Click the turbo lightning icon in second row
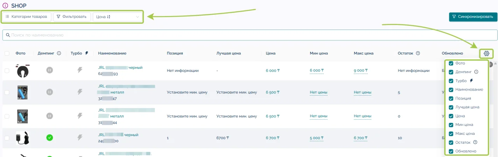The height and width of the screenshot is (157, 498). [80, 92]
